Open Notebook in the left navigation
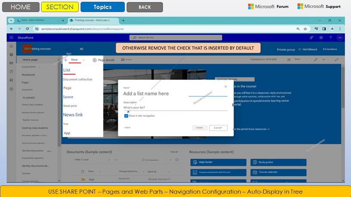The width and height of the screenshot is (351, 197). click(28, 75)
